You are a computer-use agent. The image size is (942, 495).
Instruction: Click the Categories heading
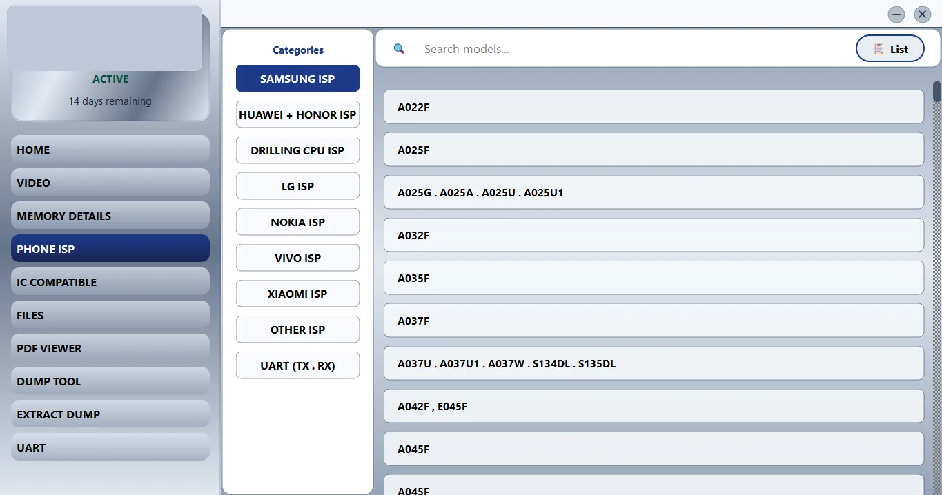click(297, 50)
